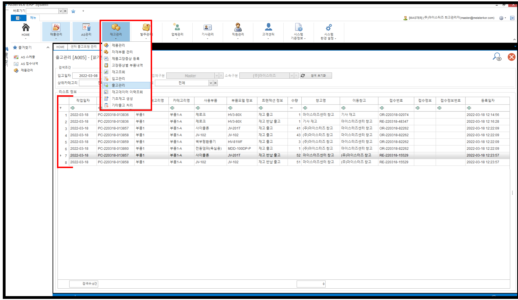
Task: Select 출고관리 menu entry
Action: tap(127, 85)
